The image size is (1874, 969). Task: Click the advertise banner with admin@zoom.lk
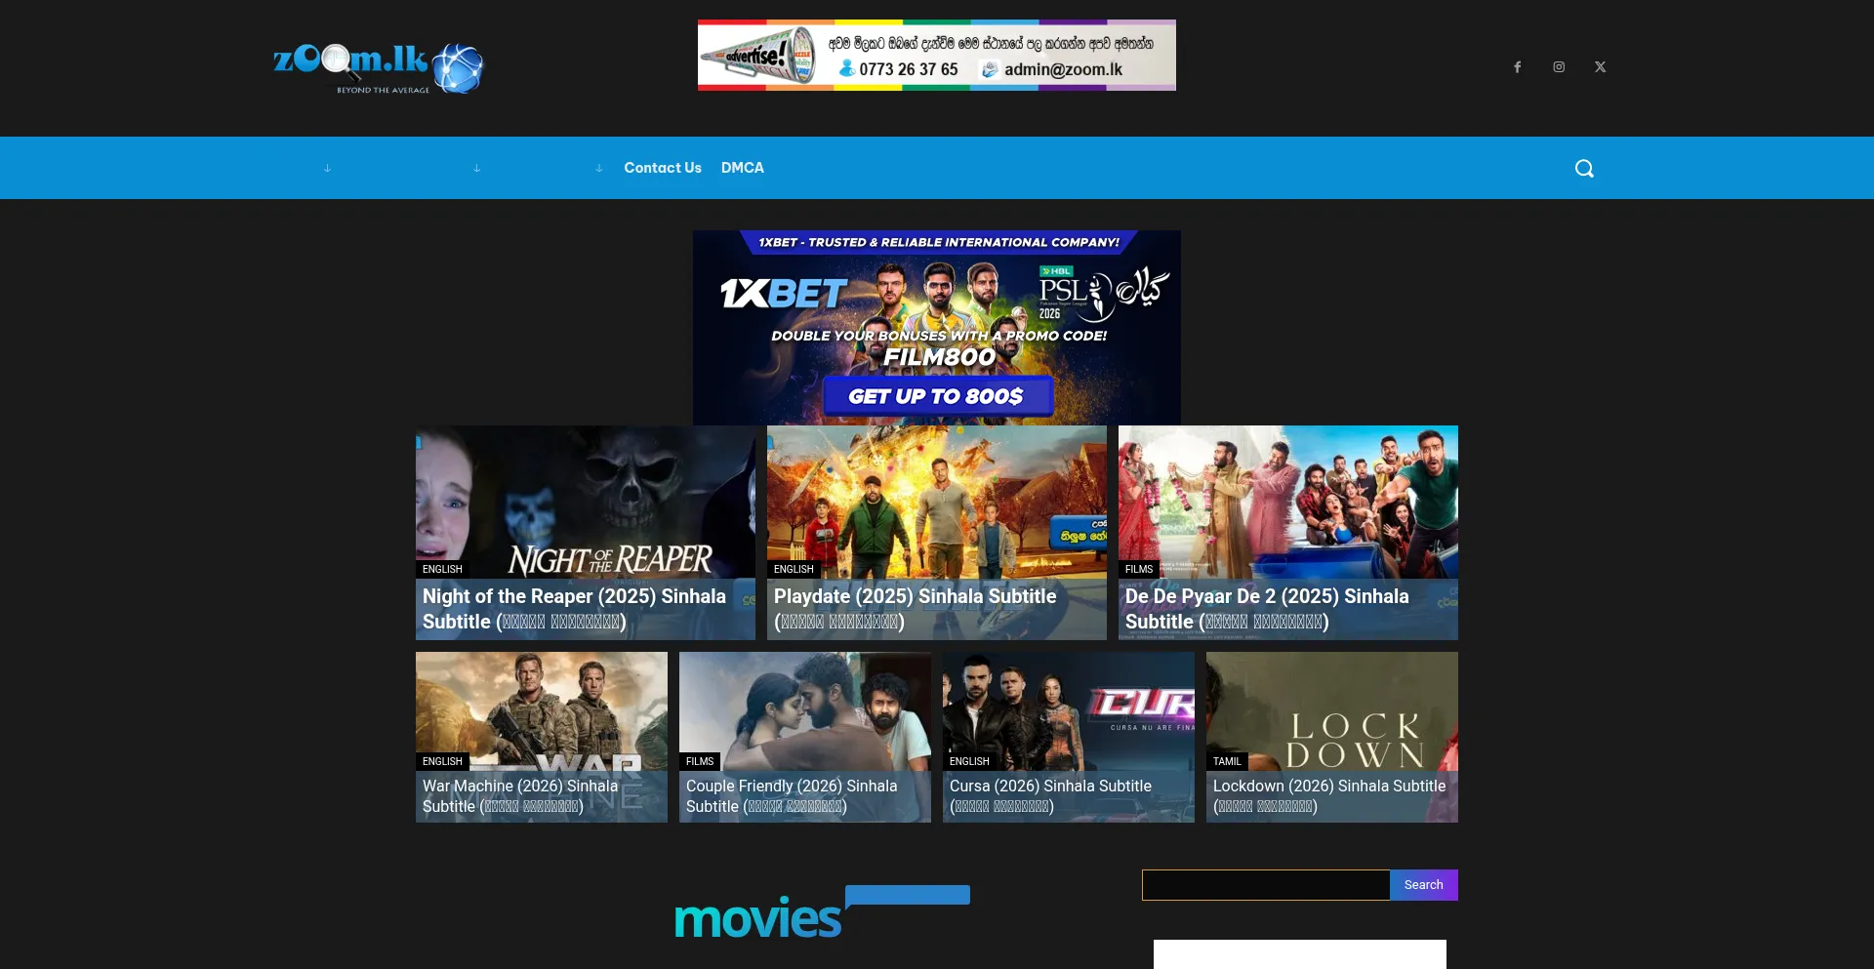[937, 56]
